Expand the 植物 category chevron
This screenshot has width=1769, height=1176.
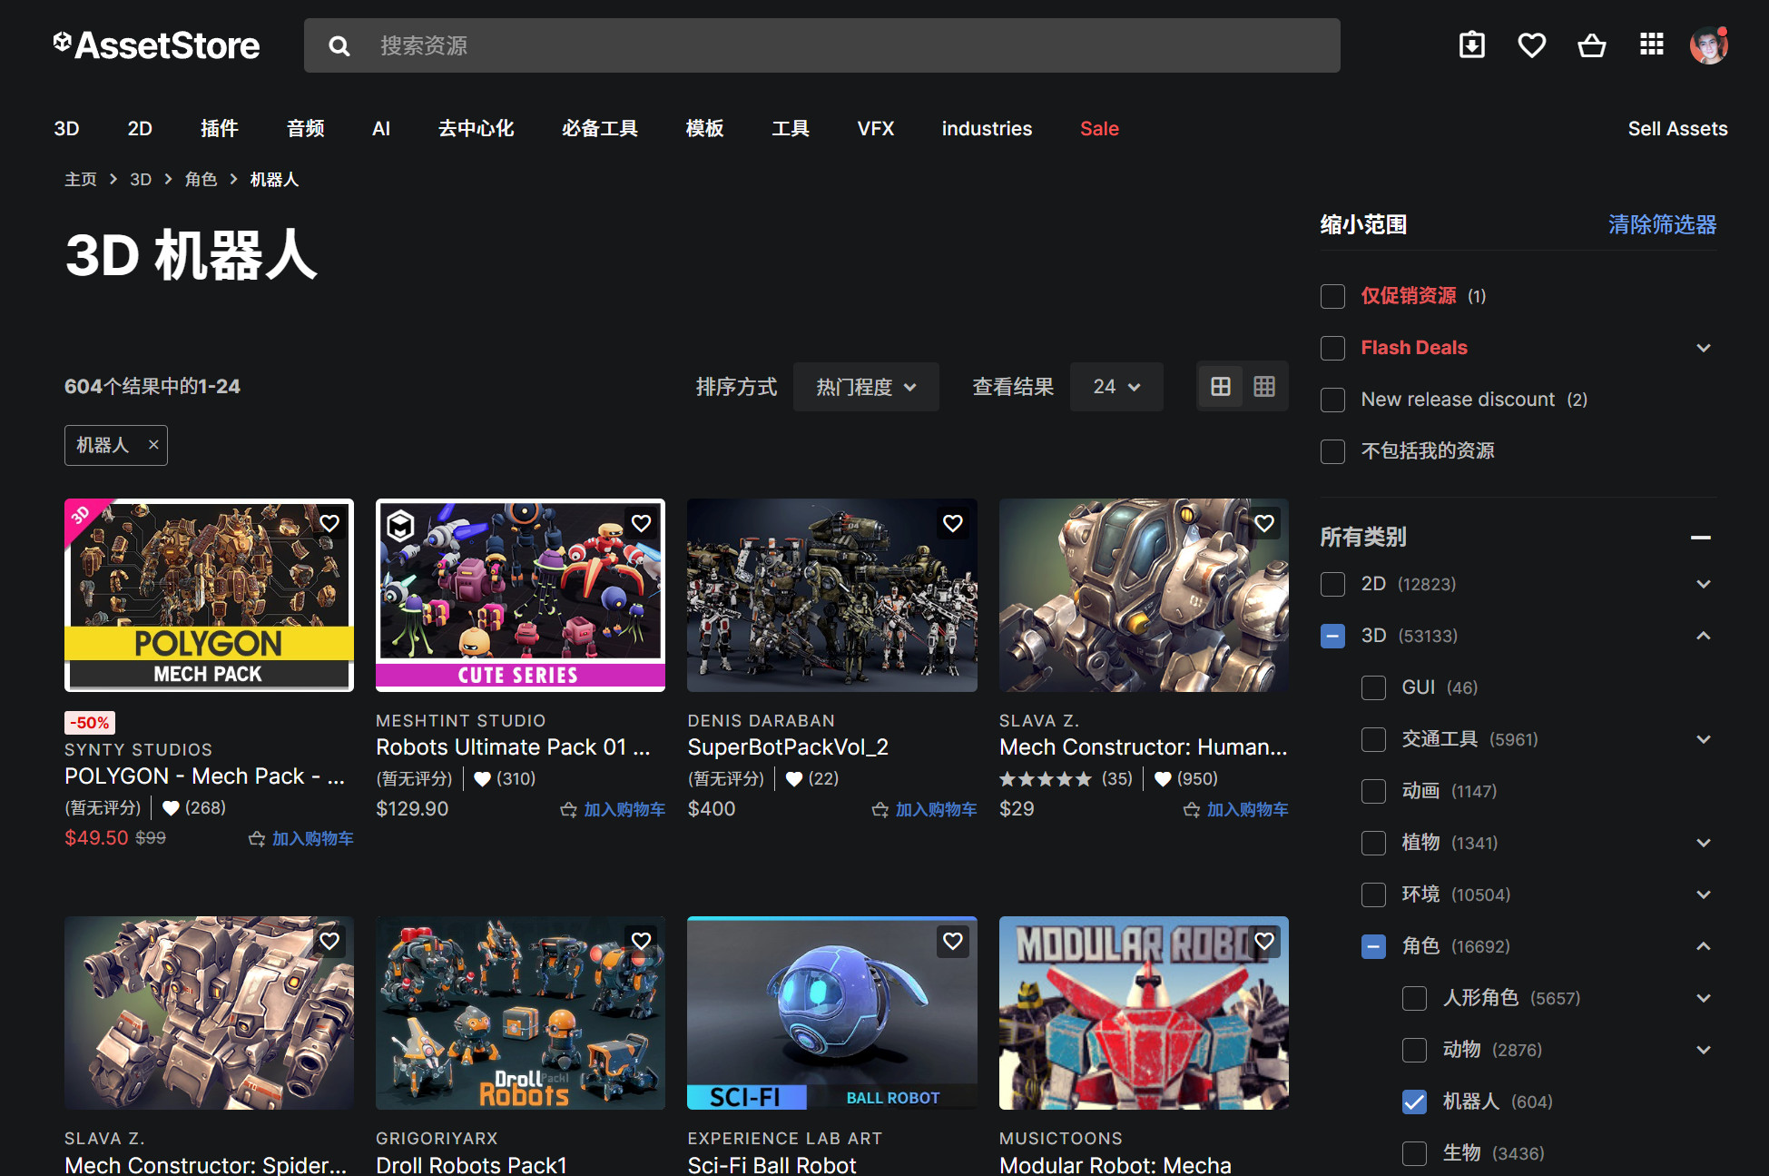(x=1704, y=843)
